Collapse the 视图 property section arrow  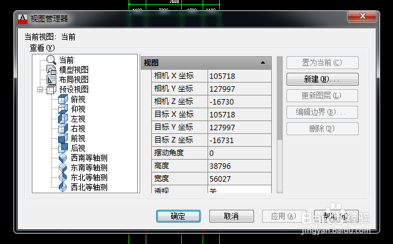263,62
